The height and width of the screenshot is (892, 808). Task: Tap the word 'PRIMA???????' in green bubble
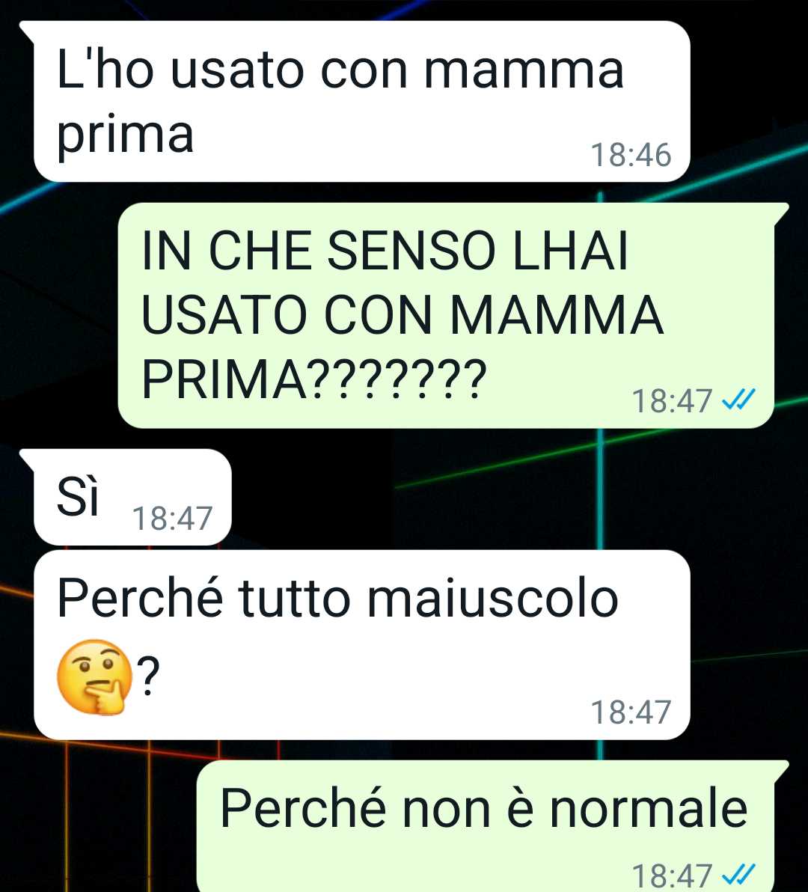314,379
